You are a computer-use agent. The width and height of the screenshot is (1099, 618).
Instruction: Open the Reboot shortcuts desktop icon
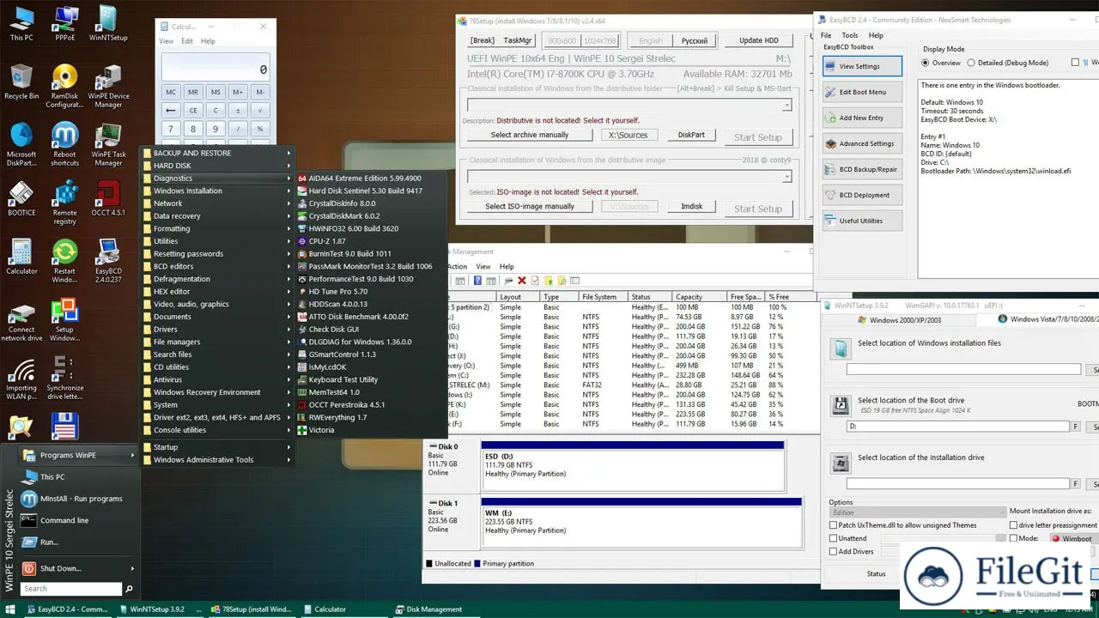[65, 145]
